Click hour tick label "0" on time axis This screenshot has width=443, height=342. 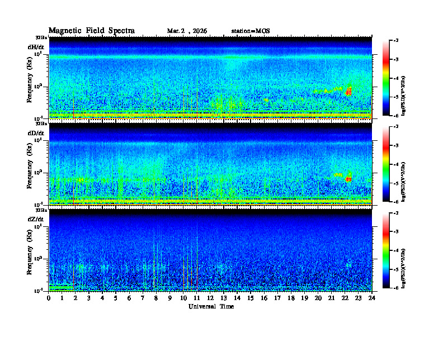coord(49,298)
